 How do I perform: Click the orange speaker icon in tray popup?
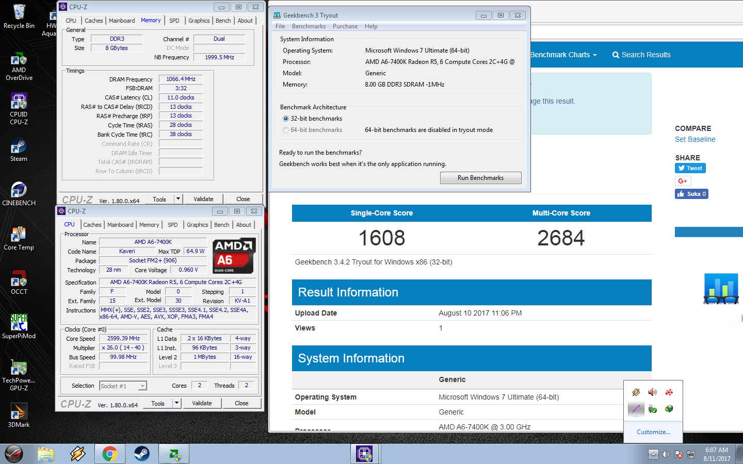653,392
